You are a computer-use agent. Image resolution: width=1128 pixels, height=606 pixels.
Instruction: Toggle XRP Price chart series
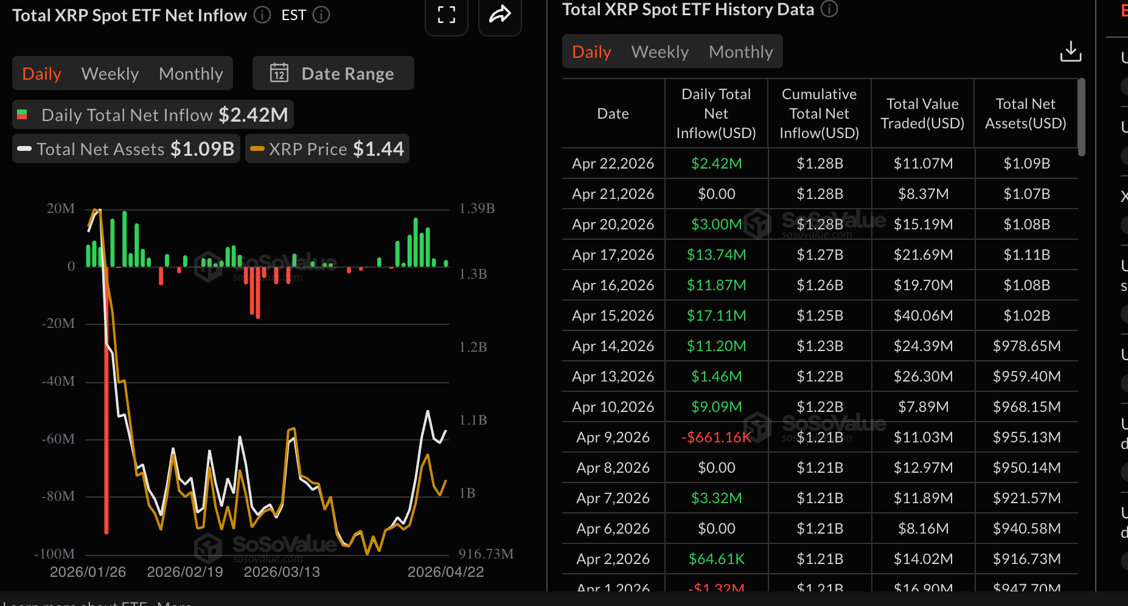tap(327, 149)
